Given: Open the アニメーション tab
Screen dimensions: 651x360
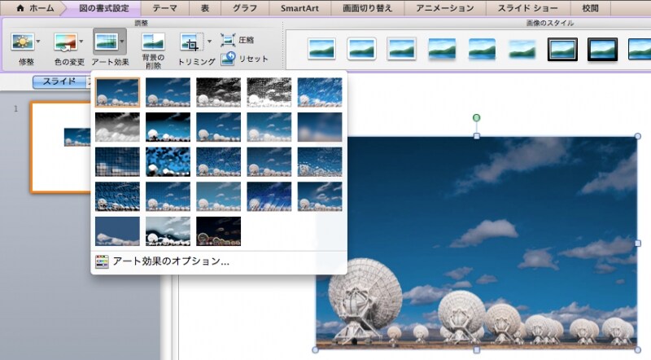Looking at the screenshot, I should pyautogui.click(x=444, y=8).
